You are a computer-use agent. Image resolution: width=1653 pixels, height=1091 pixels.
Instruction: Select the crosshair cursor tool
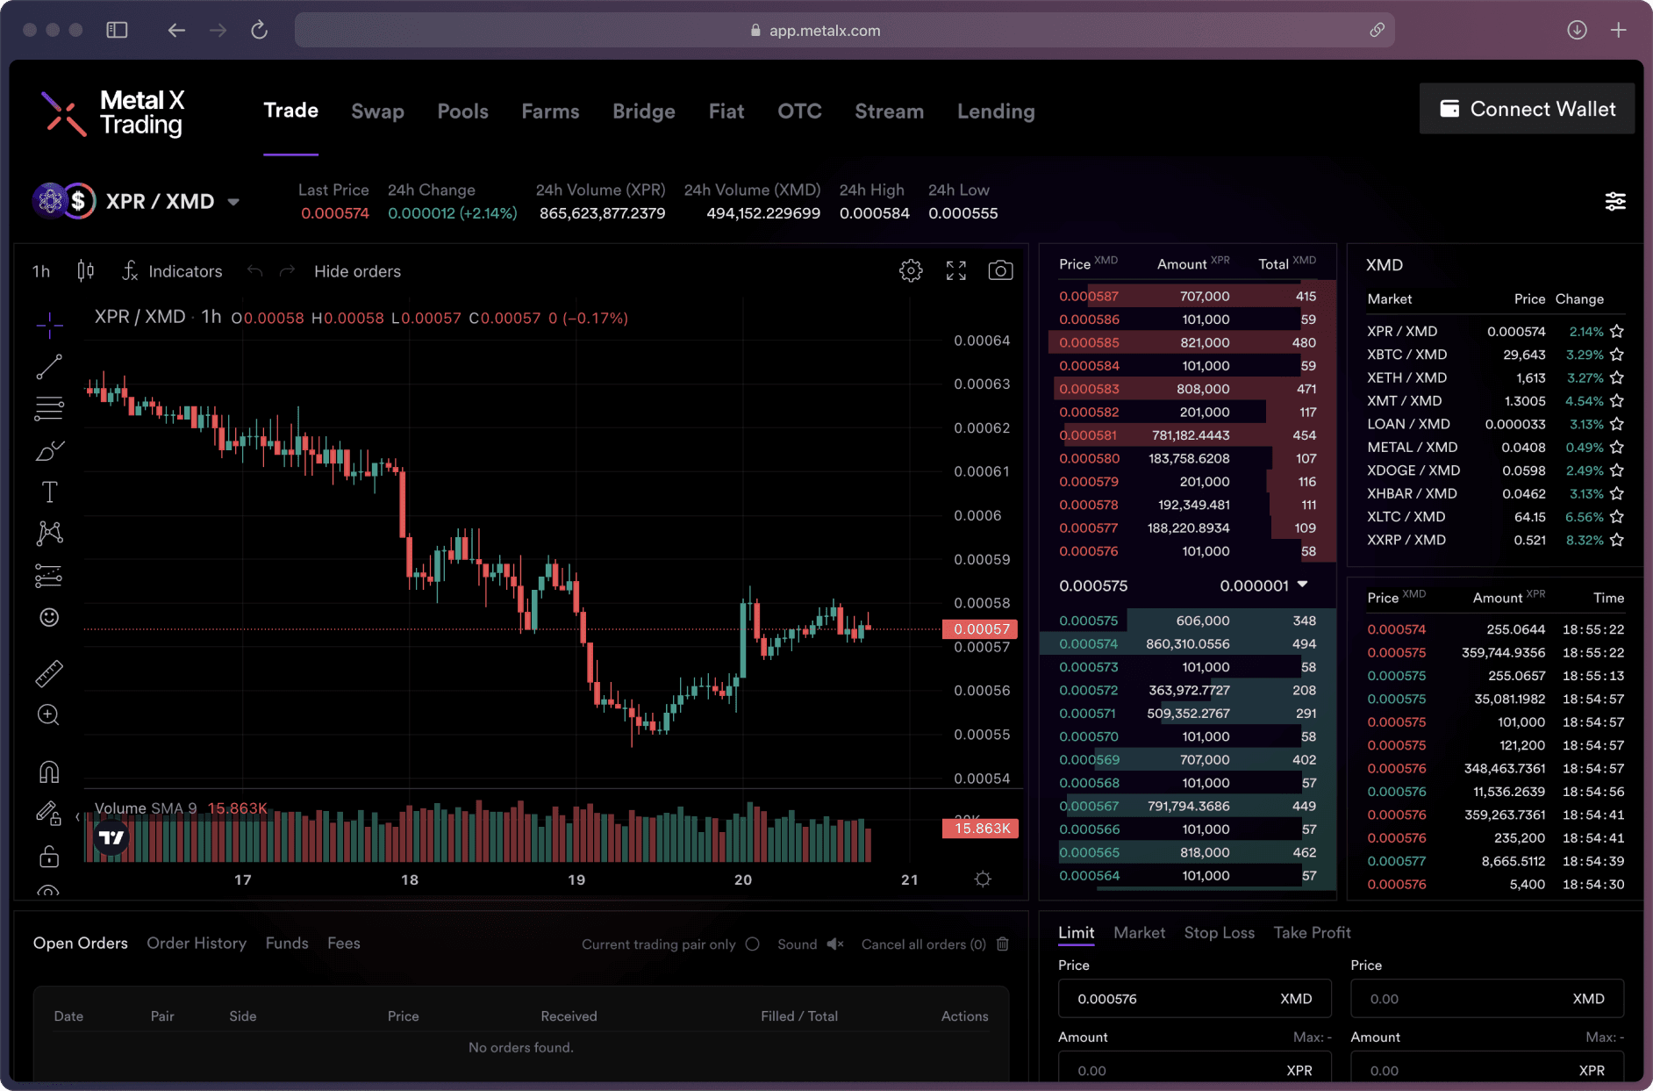tap(49, 326)
